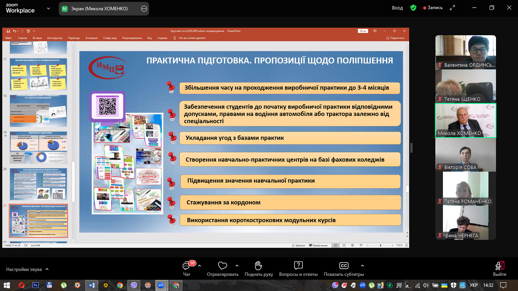Click the Вход view button in Zoom header

pyautogui.click(x=397, y=8)
